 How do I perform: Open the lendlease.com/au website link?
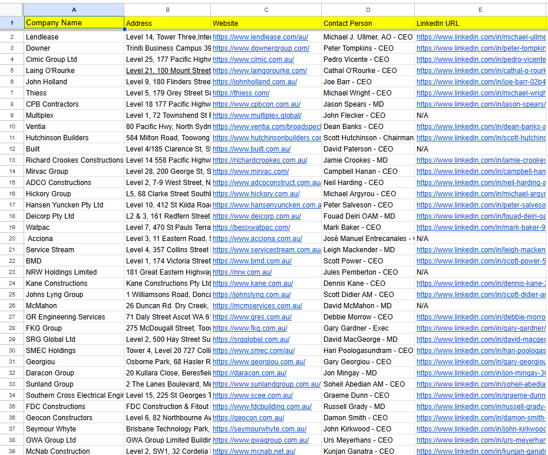260,37
